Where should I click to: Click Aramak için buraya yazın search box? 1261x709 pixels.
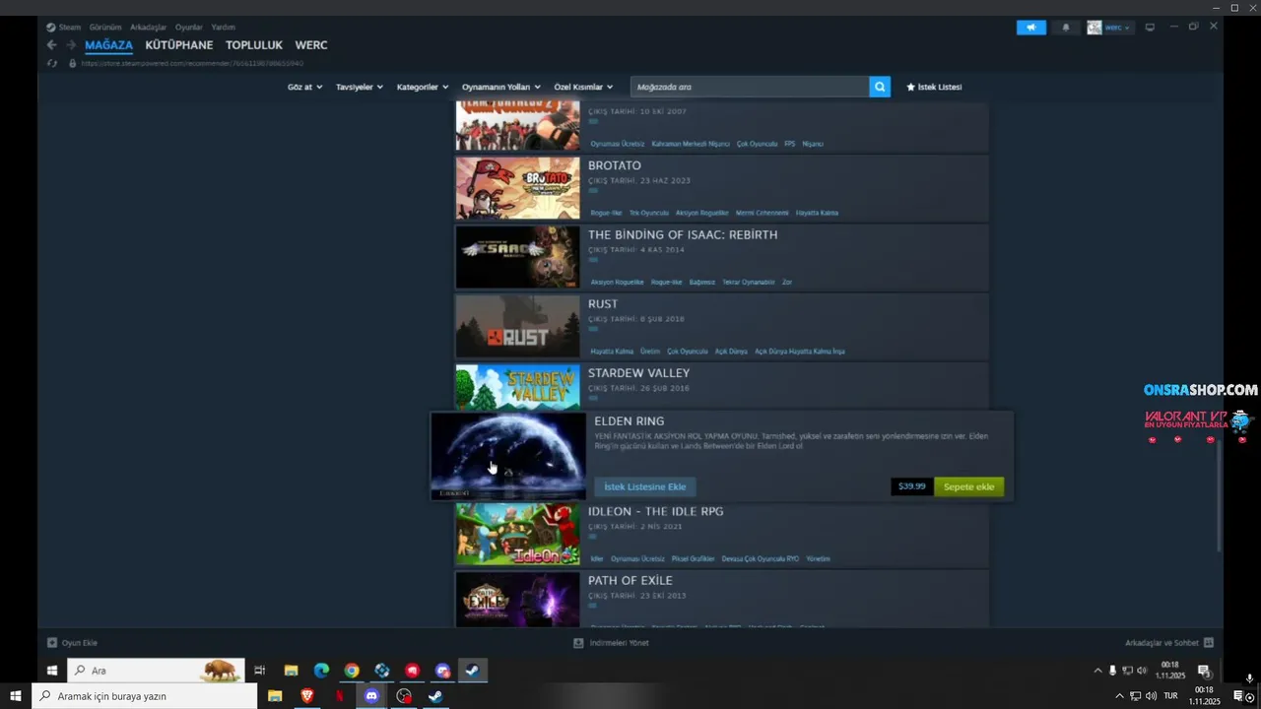coord(145,696)
